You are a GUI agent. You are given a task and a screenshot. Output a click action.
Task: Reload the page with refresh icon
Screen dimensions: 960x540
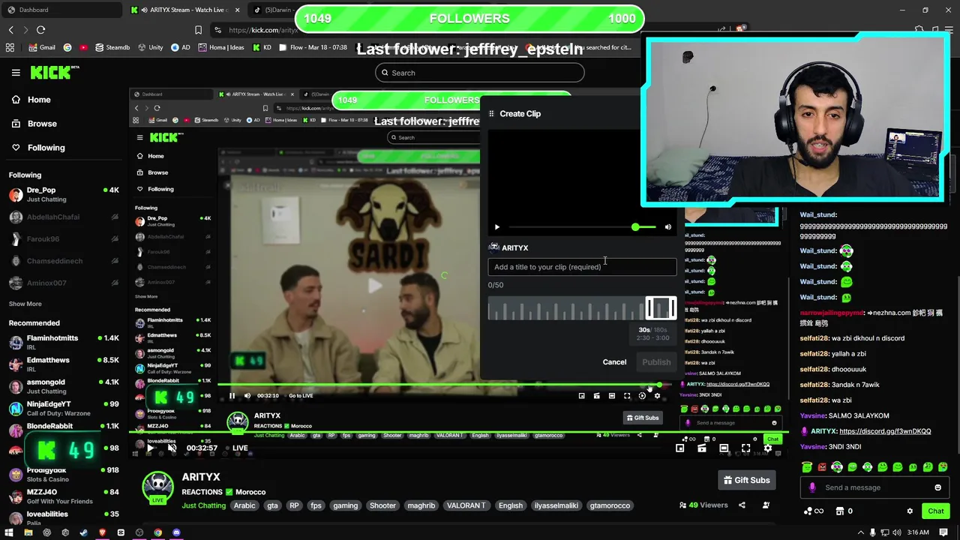coord(40,30)
